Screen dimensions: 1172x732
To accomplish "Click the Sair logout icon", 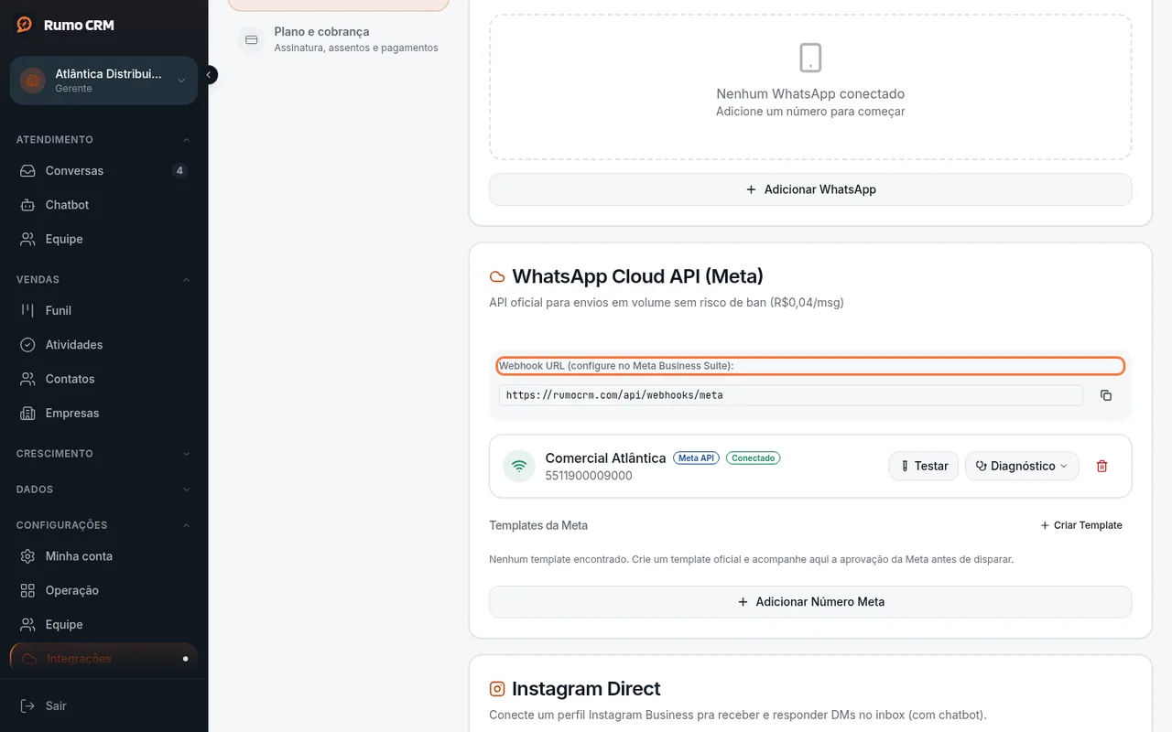I will 28,705.
